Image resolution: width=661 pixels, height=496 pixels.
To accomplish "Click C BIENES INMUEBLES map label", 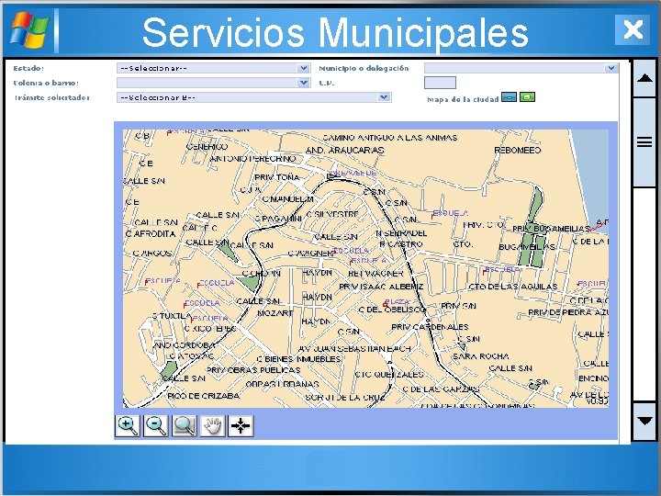I will [298, 359].
